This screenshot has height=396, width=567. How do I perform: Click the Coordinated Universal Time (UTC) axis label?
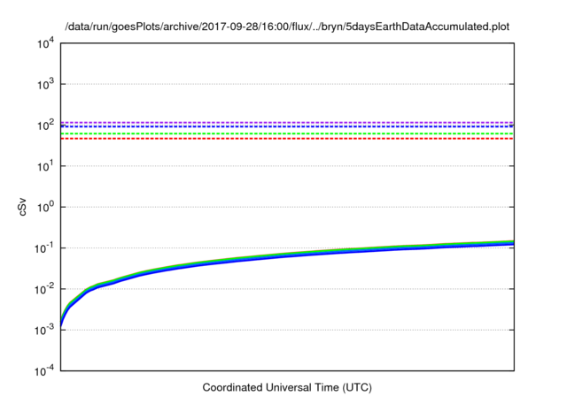[x=287, y=388]
